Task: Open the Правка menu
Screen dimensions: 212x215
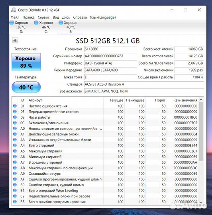Action: pyautogui.click(x=28, y=18)
